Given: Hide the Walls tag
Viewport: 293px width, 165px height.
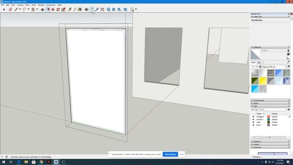Looking at the screenshot, I should [253, 122].
